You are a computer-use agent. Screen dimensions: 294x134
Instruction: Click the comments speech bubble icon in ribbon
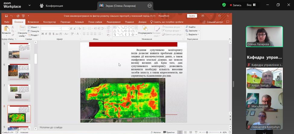click(x=228, y=22)
